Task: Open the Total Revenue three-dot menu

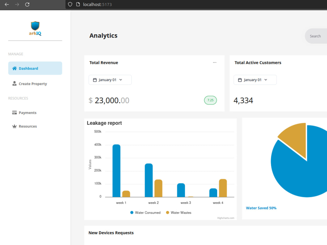Action: 215,62
